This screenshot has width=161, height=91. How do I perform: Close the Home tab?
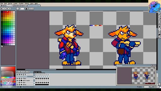12,6
